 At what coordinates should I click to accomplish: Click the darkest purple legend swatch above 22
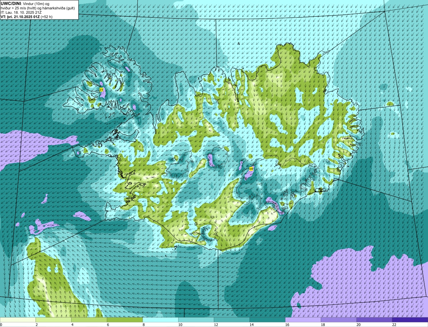click(410, 320)
